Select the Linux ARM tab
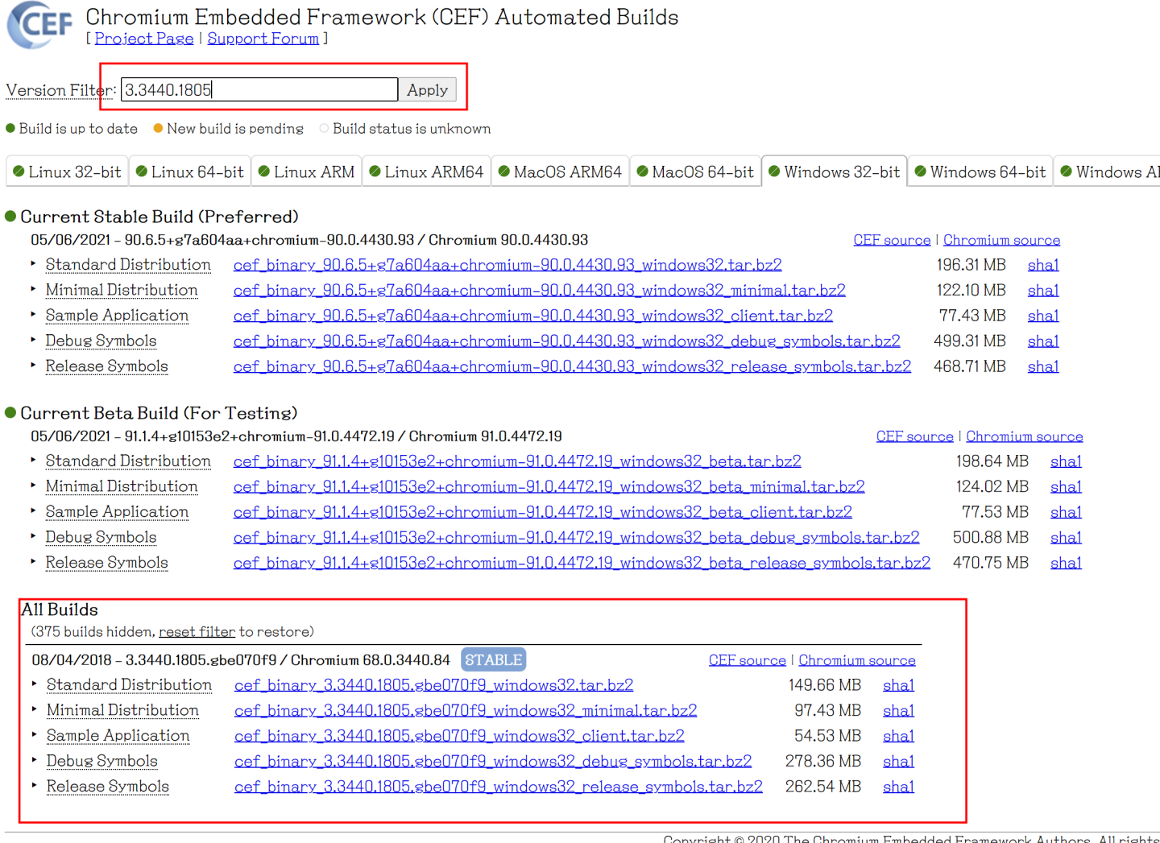 (306, 171)
